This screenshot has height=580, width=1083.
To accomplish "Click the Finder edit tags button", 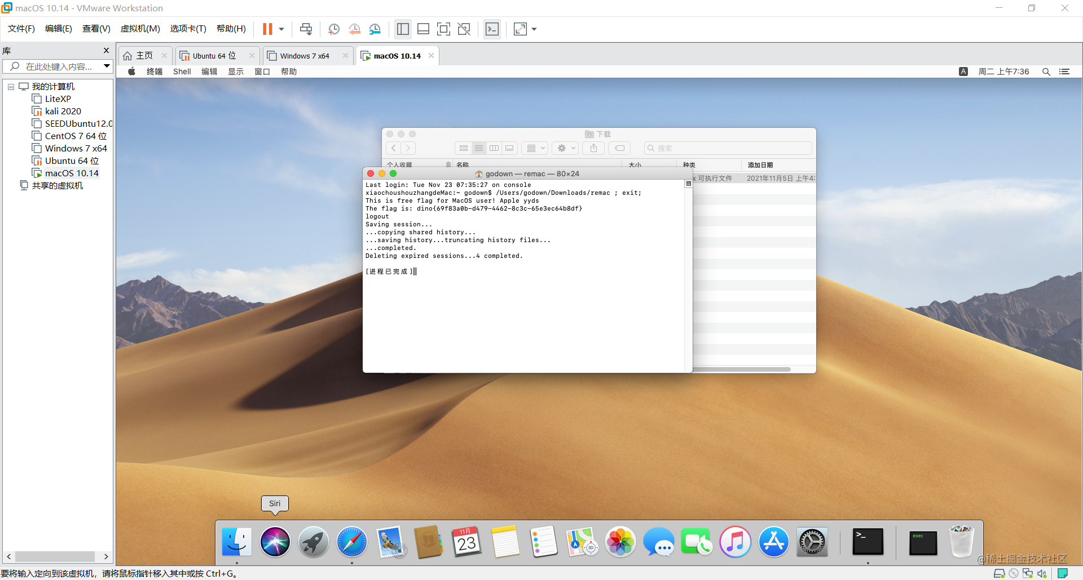I will pos(619,148).
